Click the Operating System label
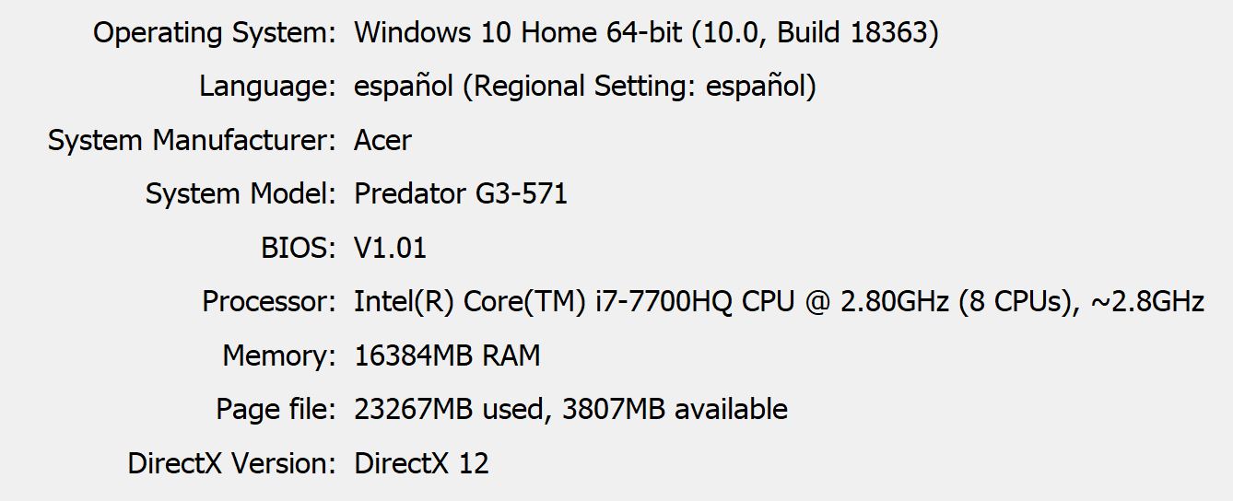 click(x=215, y=33)
